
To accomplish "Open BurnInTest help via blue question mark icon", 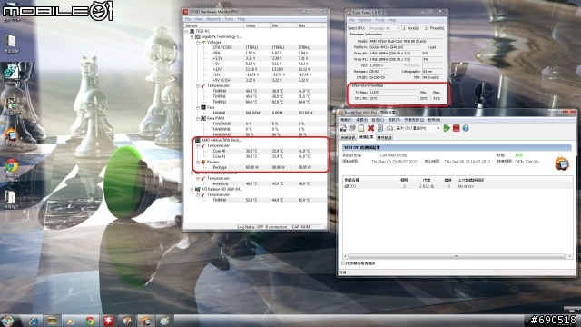I will [466, 128].
